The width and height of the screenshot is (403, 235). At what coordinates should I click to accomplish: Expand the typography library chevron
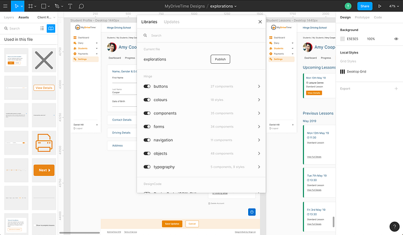click(259, 167)
